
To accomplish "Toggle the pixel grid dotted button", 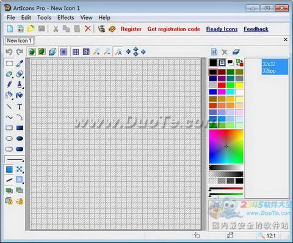I will pos(86,52).
